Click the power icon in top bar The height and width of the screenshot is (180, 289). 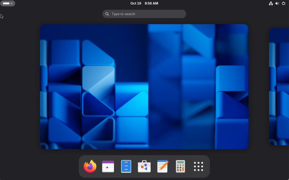(x=283, y=3)
